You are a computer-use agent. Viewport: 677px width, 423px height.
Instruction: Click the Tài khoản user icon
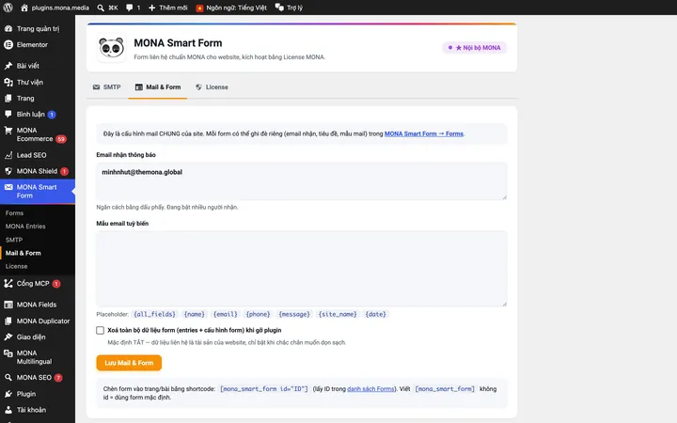coord(8,410)
